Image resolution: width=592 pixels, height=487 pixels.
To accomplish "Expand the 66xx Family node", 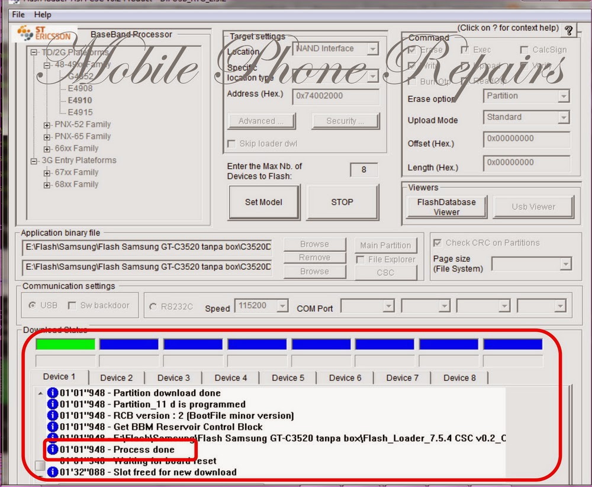I will 47,149.
